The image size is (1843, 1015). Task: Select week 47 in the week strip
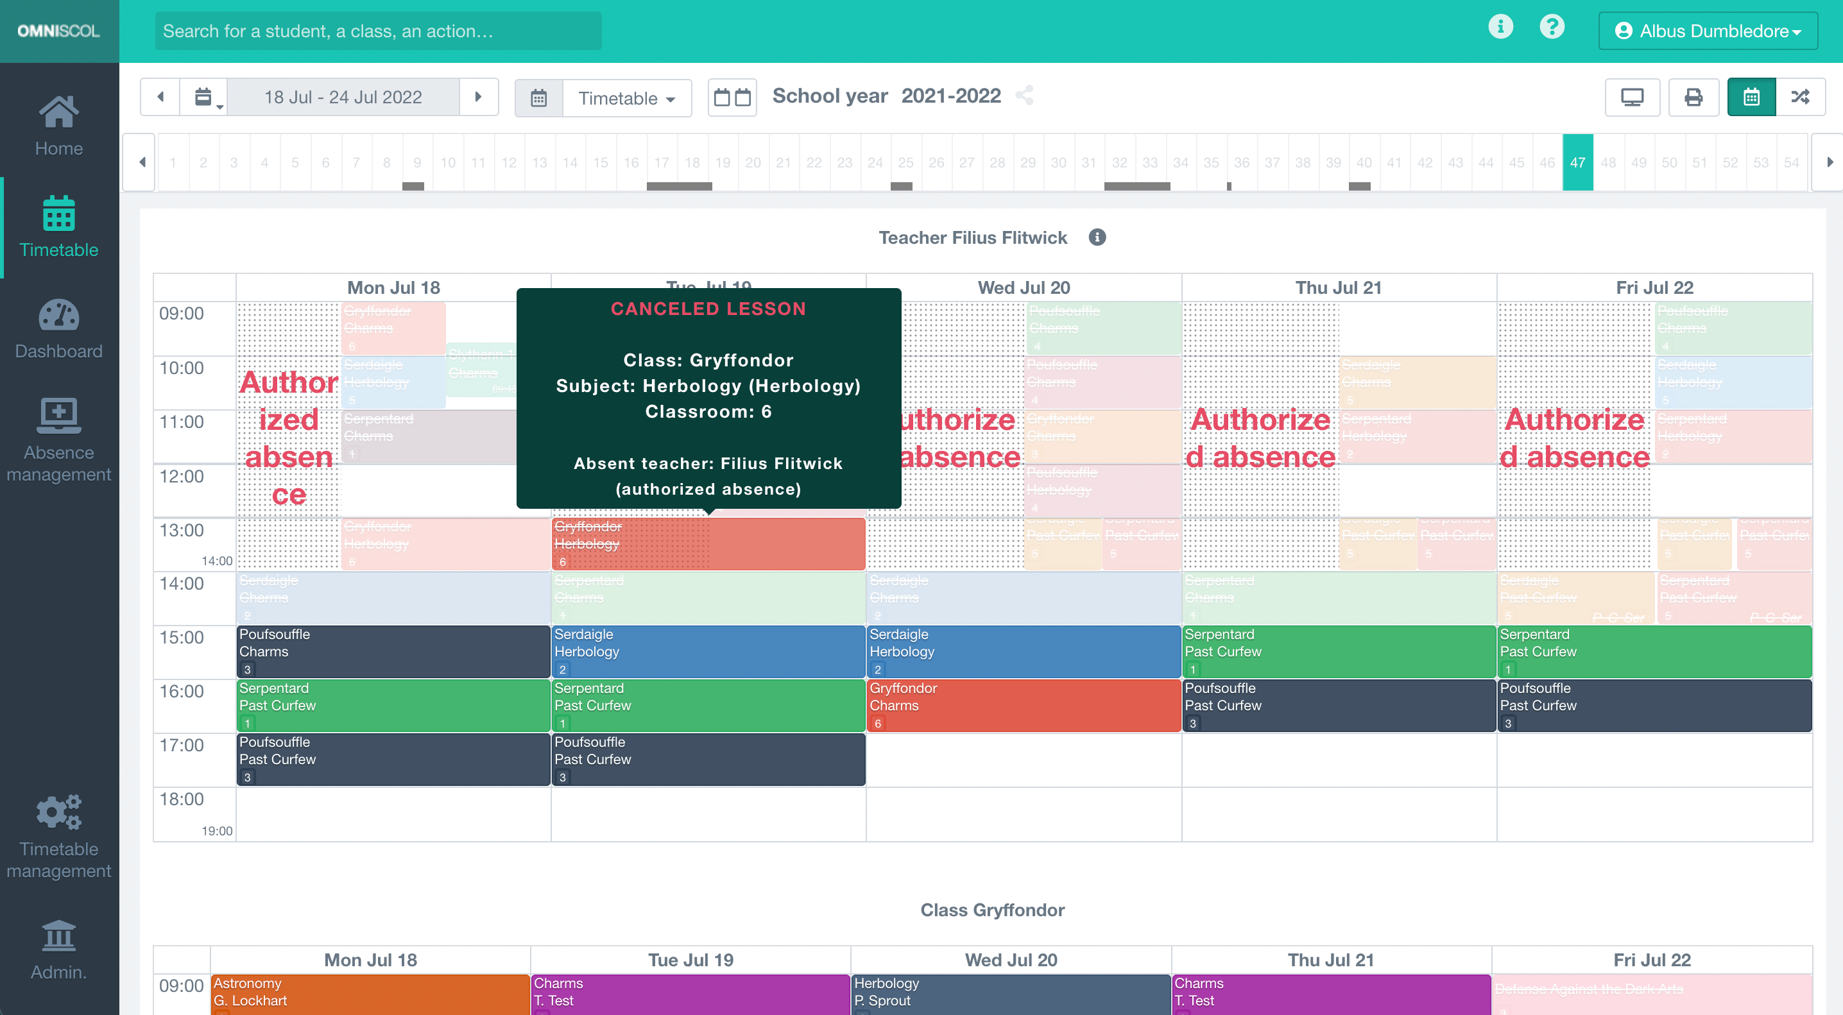tap(1577, 162)
